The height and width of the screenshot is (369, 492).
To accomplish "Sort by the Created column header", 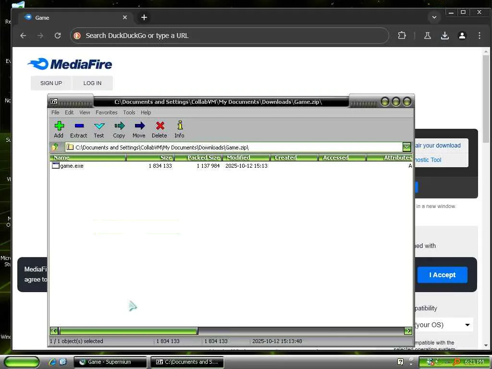I will [x=295, y=157].
